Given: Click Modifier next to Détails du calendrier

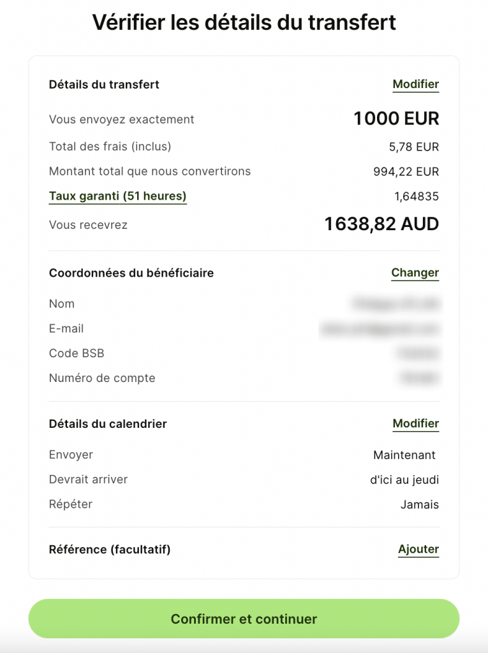Looking at the screenshot, I should (x=415, y=424).
